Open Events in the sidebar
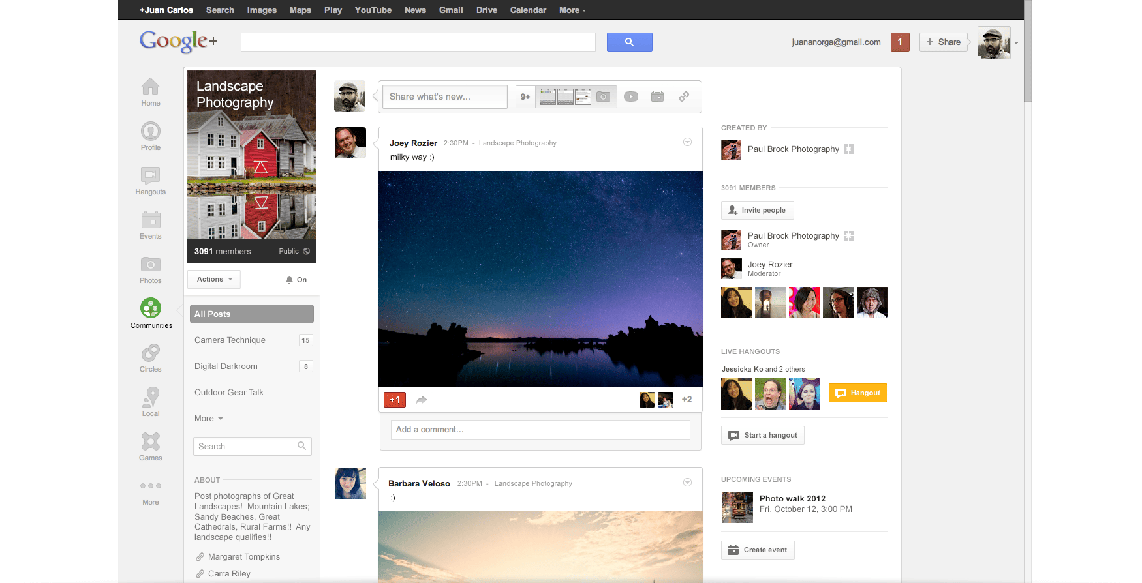 150,225
